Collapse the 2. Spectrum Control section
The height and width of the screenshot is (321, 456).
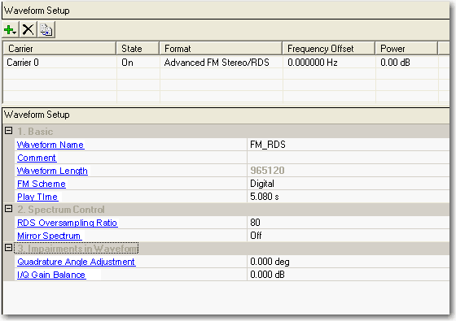pos(9,209)
